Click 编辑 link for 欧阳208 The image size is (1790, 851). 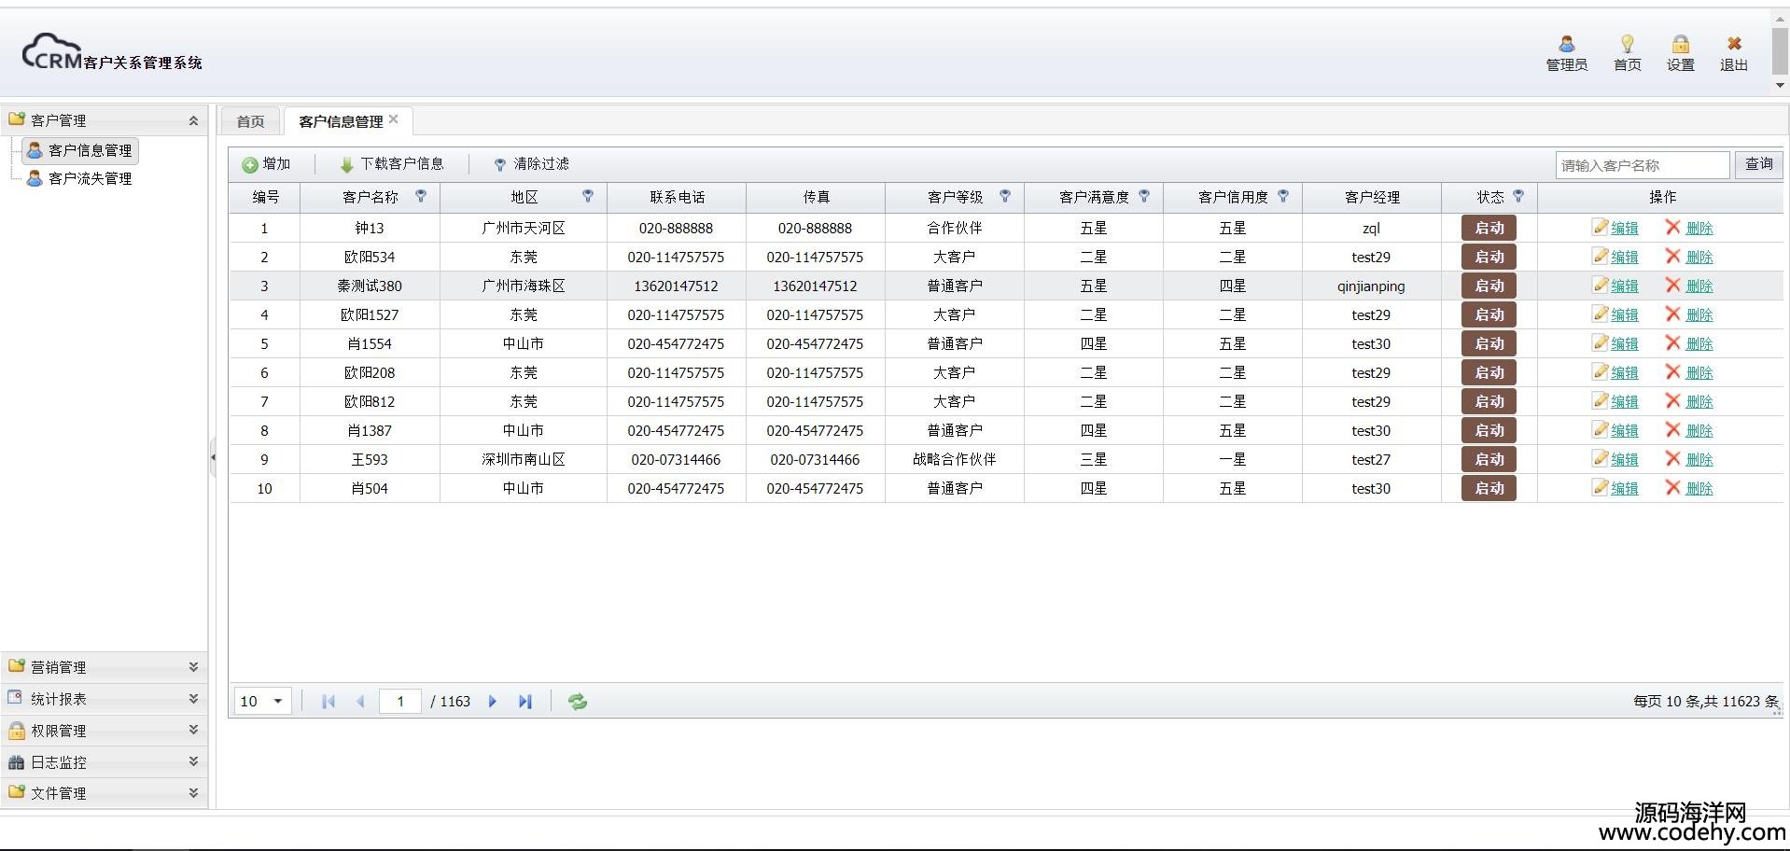coord(1625,373)
